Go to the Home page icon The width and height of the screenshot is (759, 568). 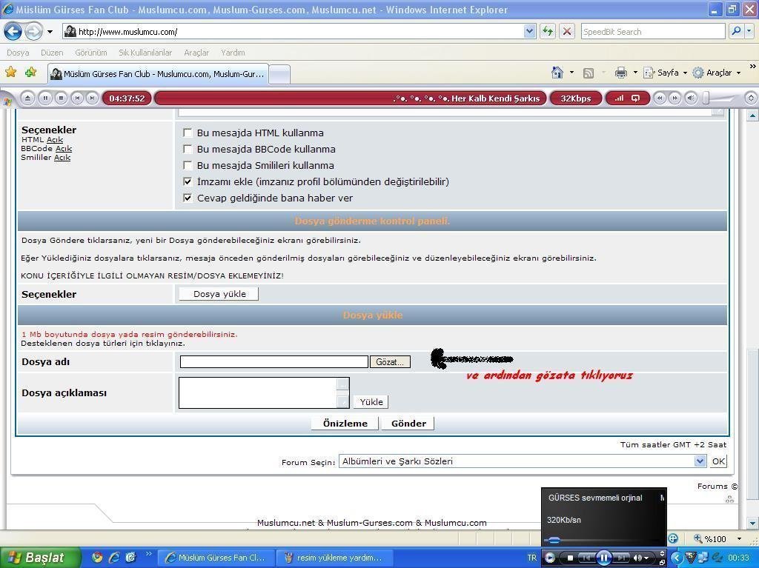[x=557, y=73]
